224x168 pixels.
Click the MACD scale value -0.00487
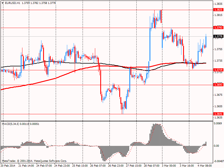tap(218, 161)
